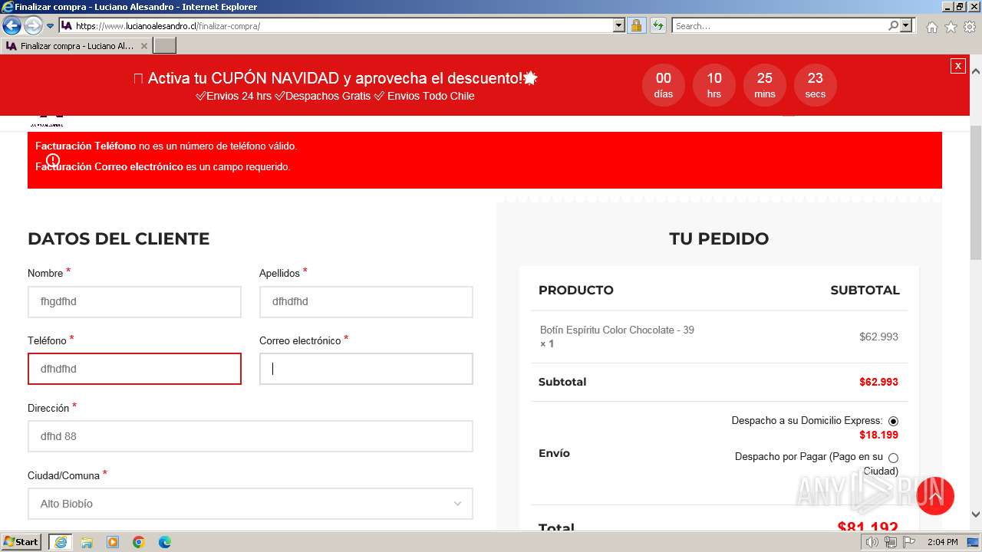Select Despacho a su Domicilio Express radio
Image resolution: width=982 pixels, height=552 pixels.
(893, 421)
